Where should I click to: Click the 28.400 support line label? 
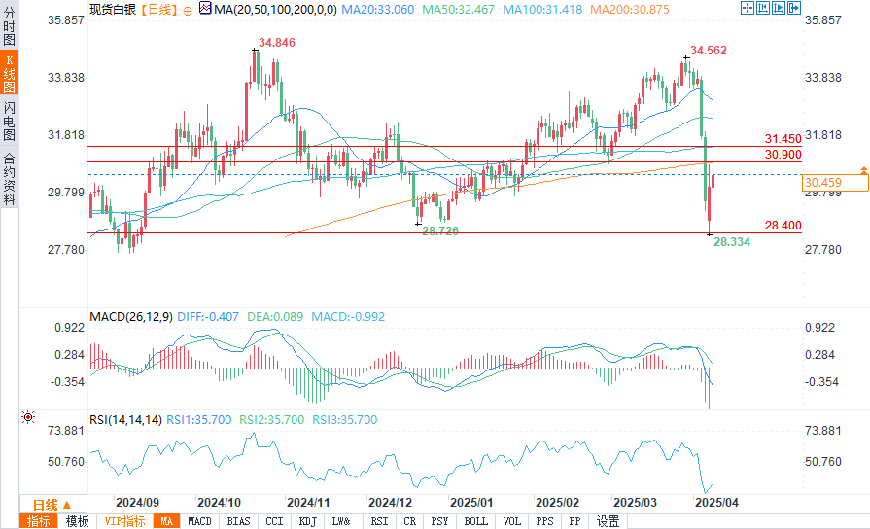pyautogui.click(x=783, y=226)
